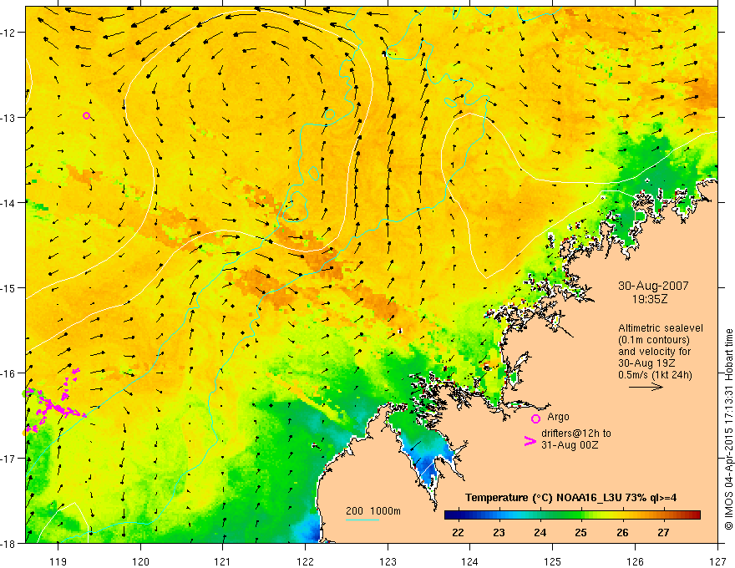Click longitude axis label '121'
Viewport: 735px width, 568px height.
223,561
